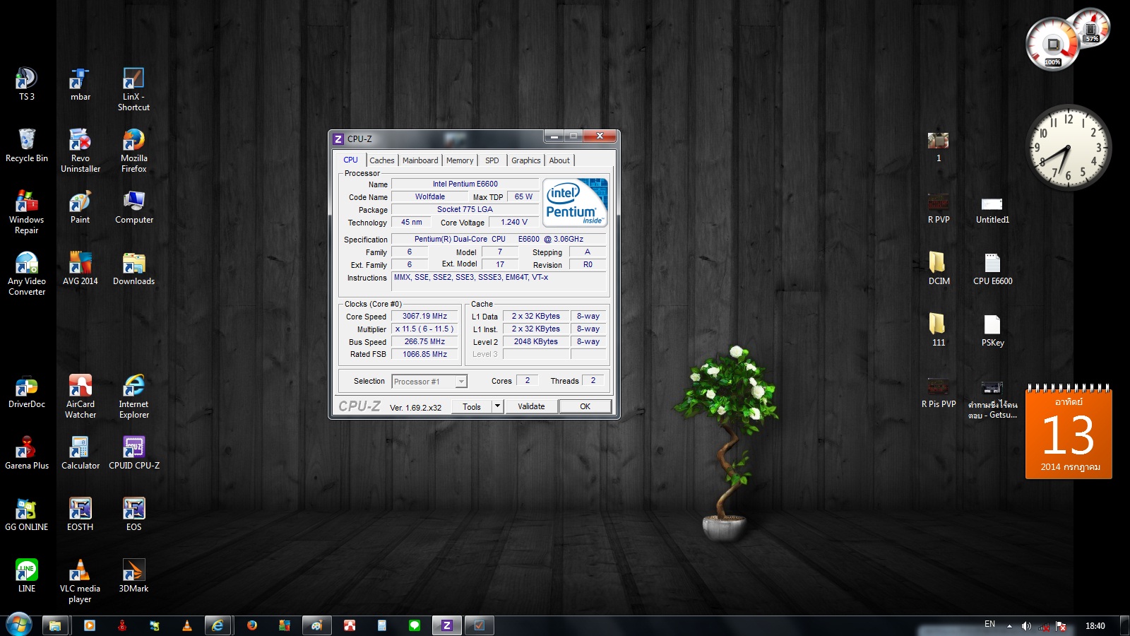Click the taskbar clock showing 18:40

[1095, 625]
